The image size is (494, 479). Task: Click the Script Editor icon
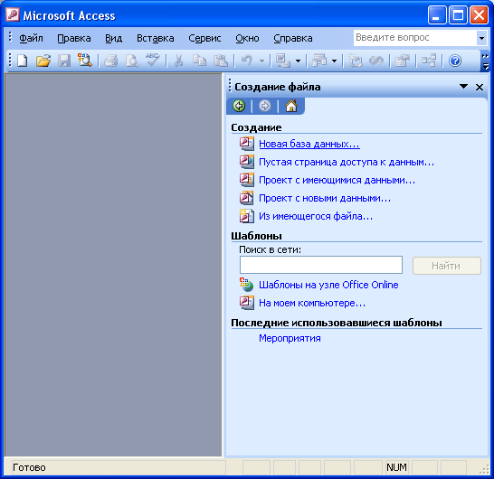pyautogui.click(x=376, y=61)
